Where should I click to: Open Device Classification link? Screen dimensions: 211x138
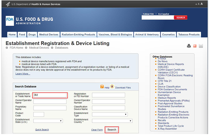coord(169,87)
